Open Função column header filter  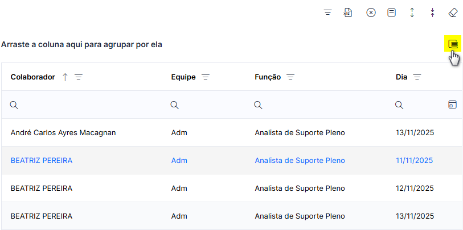[290, 77]
